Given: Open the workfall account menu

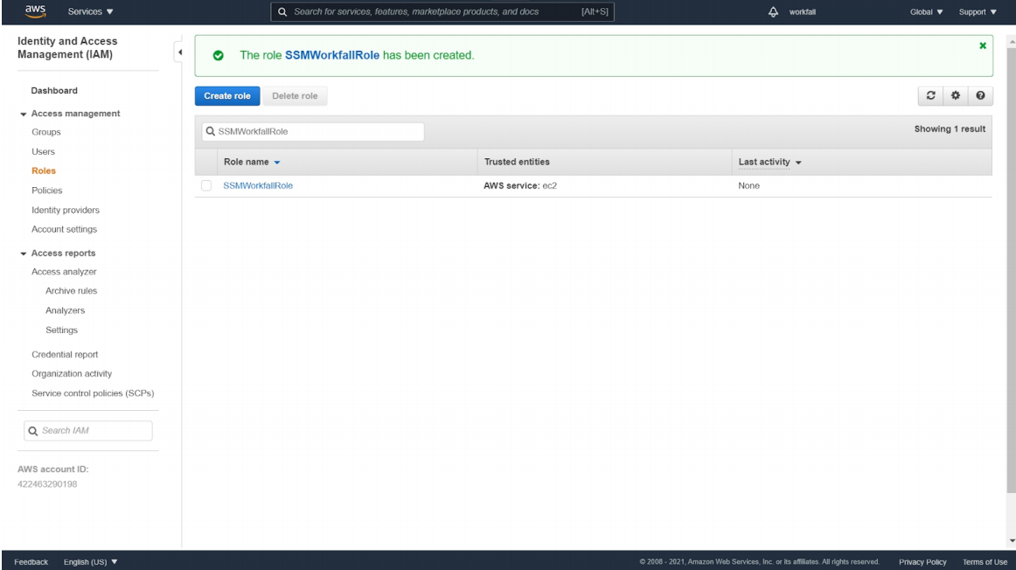Looking at the screenshot, I should pos(802,11).
